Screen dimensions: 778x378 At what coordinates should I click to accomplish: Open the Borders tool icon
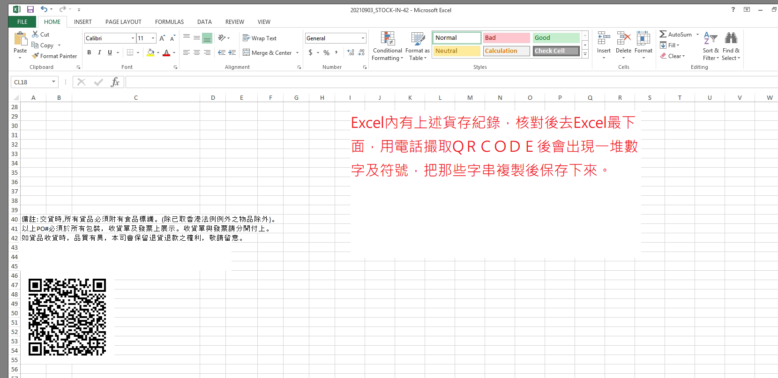tap(130, 52)
